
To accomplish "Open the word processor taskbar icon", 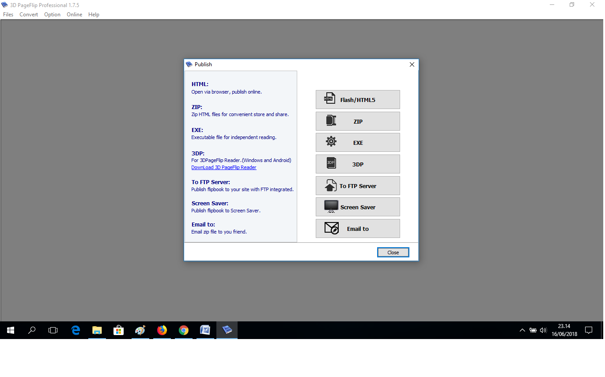I will (x=205, y=330).
